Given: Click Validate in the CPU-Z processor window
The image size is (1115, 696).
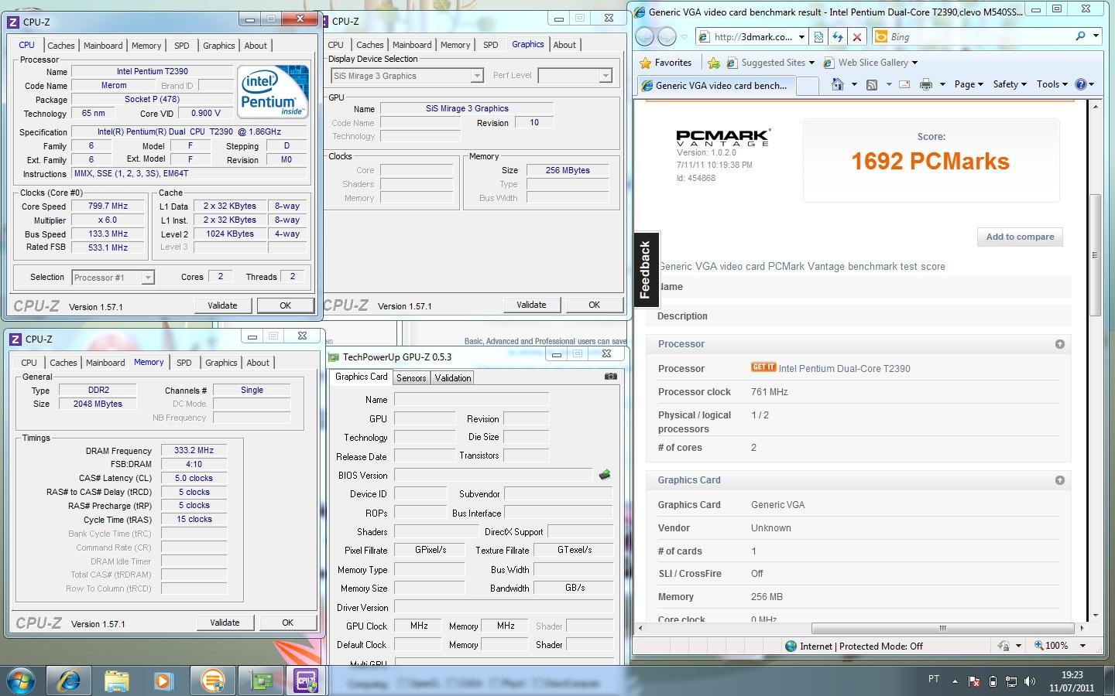Looking at the screenshot, I should point(222,305).
